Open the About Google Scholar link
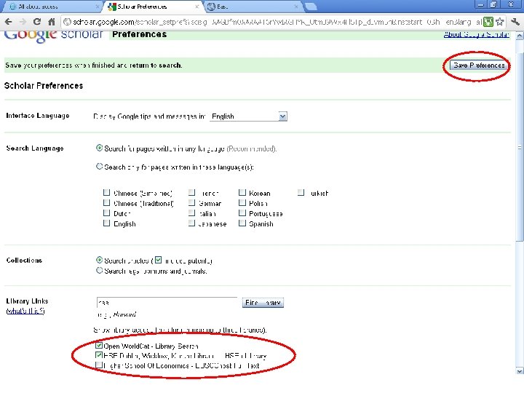The height and width of the screenshot is (393, 524). pos(476,34)
